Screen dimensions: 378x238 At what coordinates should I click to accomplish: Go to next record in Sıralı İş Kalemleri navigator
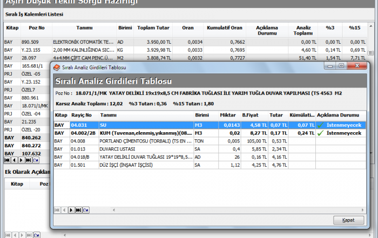[x=22, y=160]
